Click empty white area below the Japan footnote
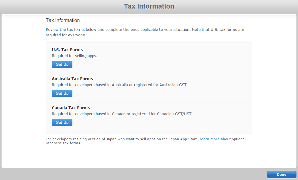This screenshot has width=298, height=180. (149, 156)
